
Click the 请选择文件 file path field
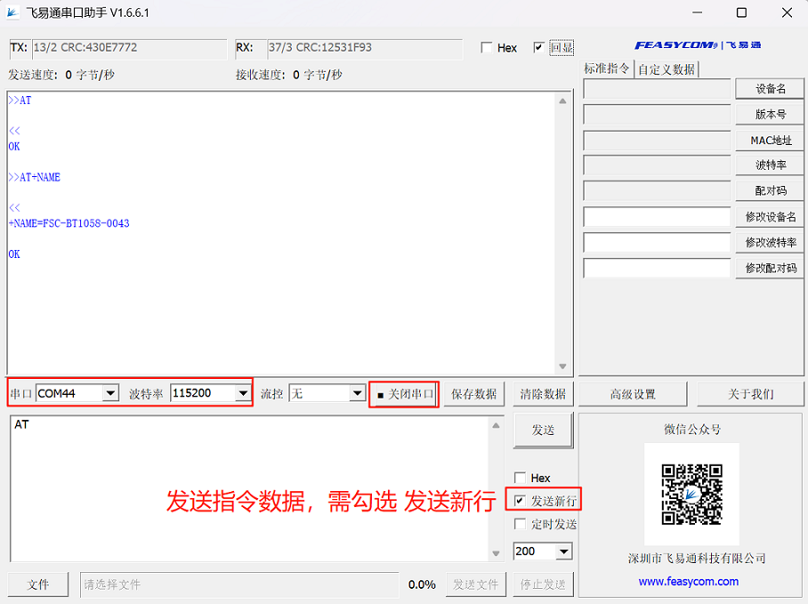tap(239, 584)
